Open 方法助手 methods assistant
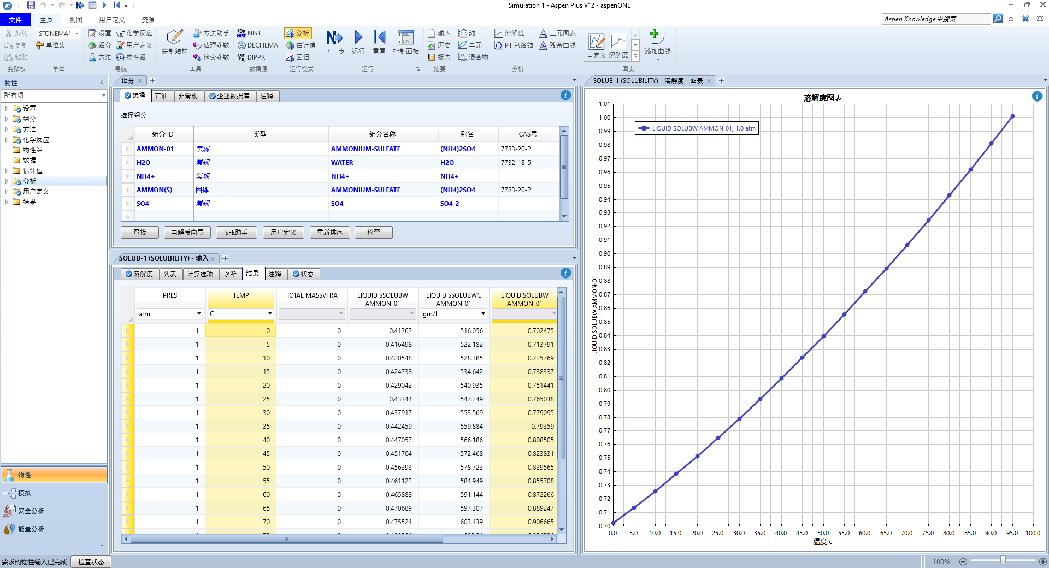 211,33
